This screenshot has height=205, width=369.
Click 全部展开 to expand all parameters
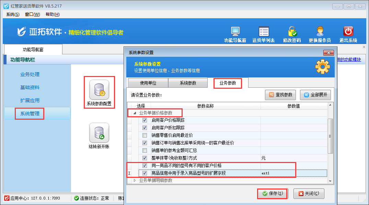pyautogui.click(x=315, y=95)
